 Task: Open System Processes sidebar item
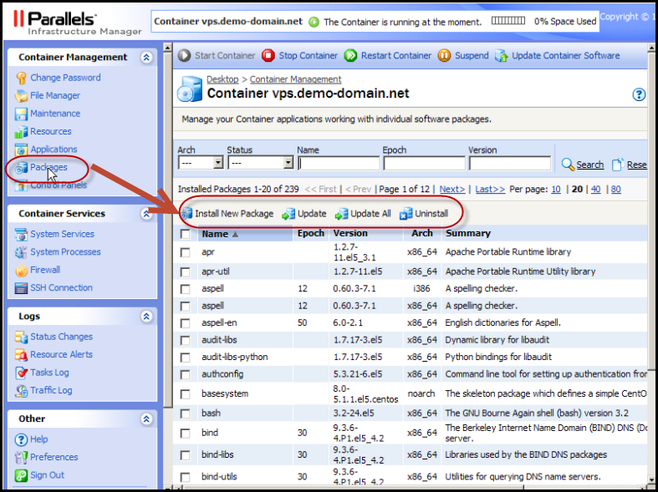click(65, 252)
